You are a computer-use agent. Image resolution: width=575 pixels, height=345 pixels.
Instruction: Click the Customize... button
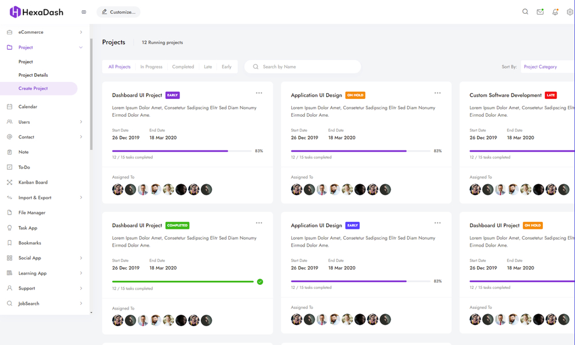pyautogui.click(x=118, y=12)
